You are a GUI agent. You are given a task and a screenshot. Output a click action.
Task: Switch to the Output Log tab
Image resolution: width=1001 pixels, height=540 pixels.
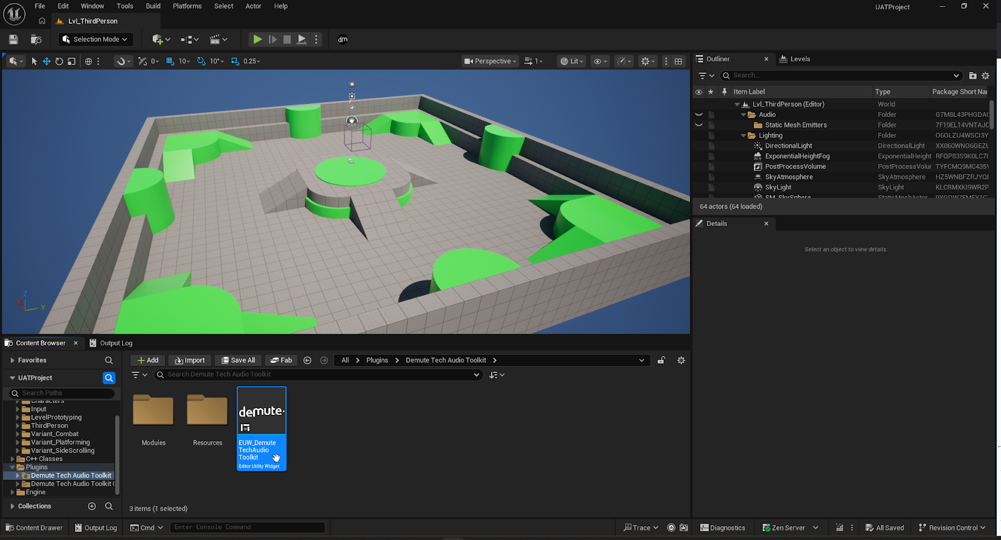(111, 343)
